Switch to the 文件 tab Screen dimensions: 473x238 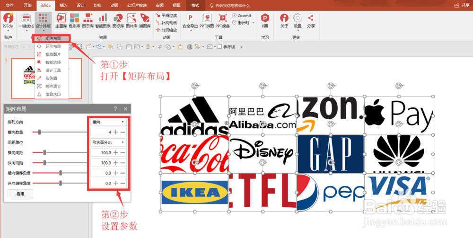point(9,5)
